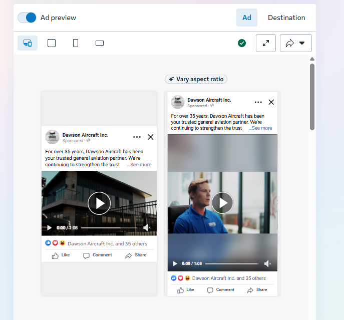Image resolution: width=344 pixels, height=320 pixels.
Task: Click 'Dawson Aircraft Inc. and 35 others' left preview
Action: pyautogui.click(x=107, y=243)
